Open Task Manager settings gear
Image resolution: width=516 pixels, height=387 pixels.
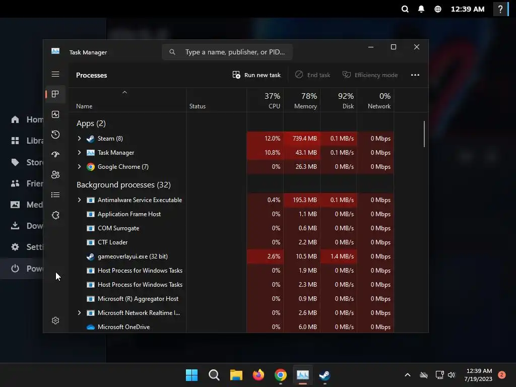(x=55, y=320)
